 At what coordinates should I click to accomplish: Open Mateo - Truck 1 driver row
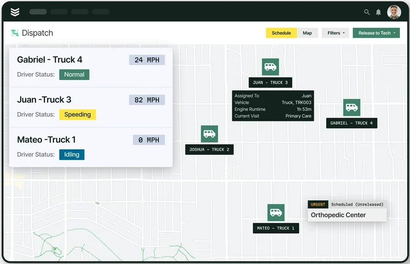pyautogui.click(x=91, y=147)
